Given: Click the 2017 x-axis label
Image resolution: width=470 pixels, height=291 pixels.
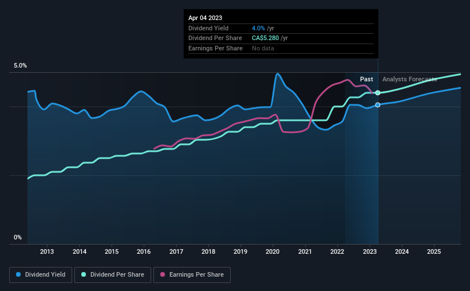Looking at the screenshot, I should (x=176, y=251).
